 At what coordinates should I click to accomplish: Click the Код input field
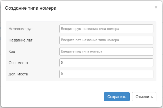tap(106, 51)
